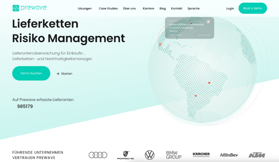Click the supplier count 985179
Screen dimensions: 279x162
point(25,106)
